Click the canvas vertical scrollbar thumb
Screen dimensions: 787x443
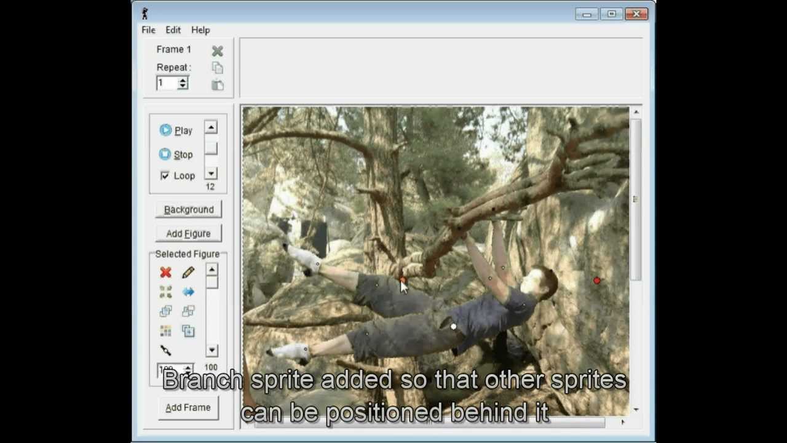click(636, 199)
